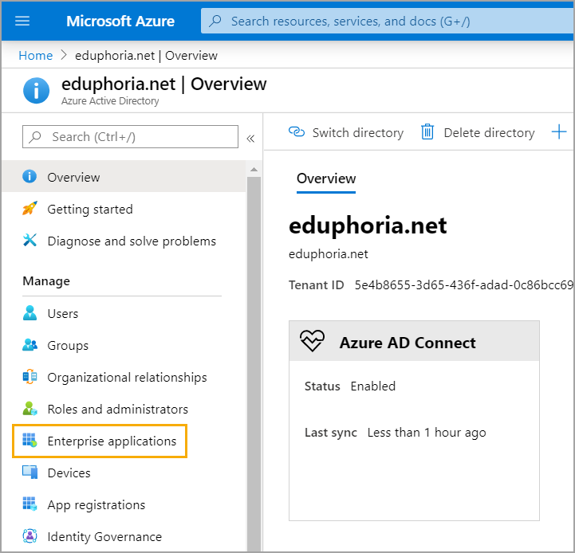Click the trash can icon
575x553 pixels.
[427, 132]
